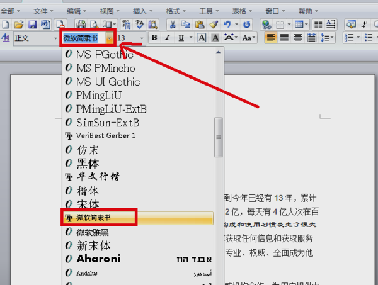Click the font list scroll-up arrow
This screenshot has width=378, height=285.
[x=219, y=52]
